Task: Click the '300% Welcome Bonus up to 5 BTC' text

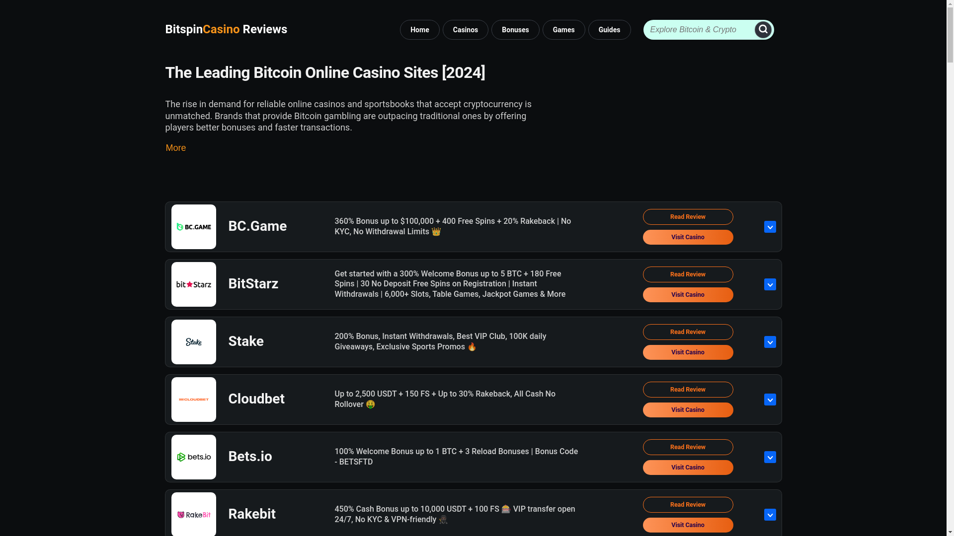Action: [450, 284]
